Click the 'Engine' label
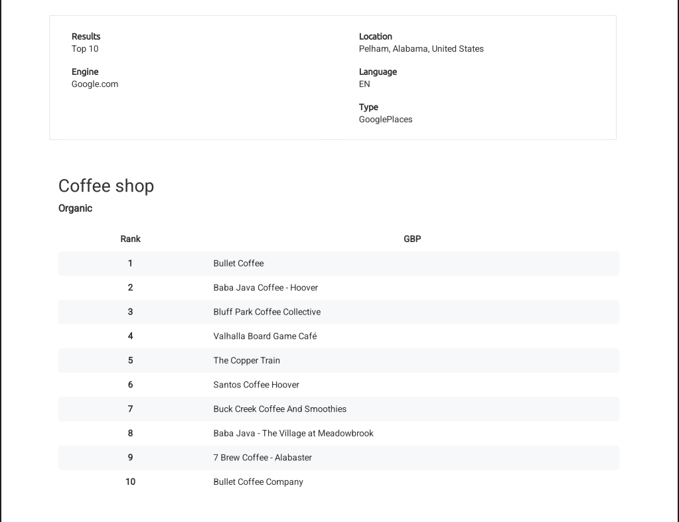 coord(85,72)
